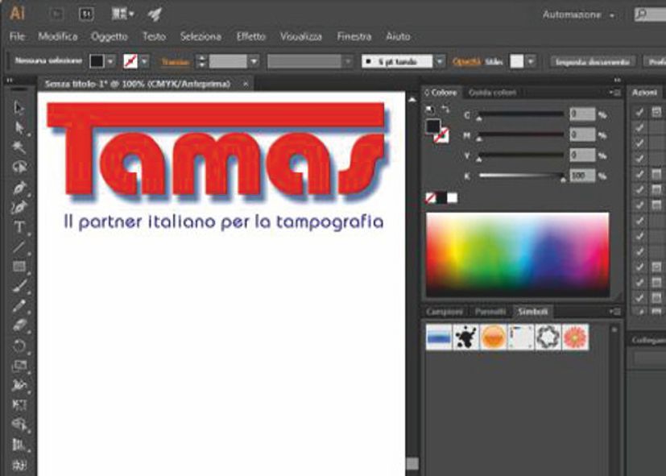
Task: Select the orange sphere symbol thumbnail
Action: [493, 337]
